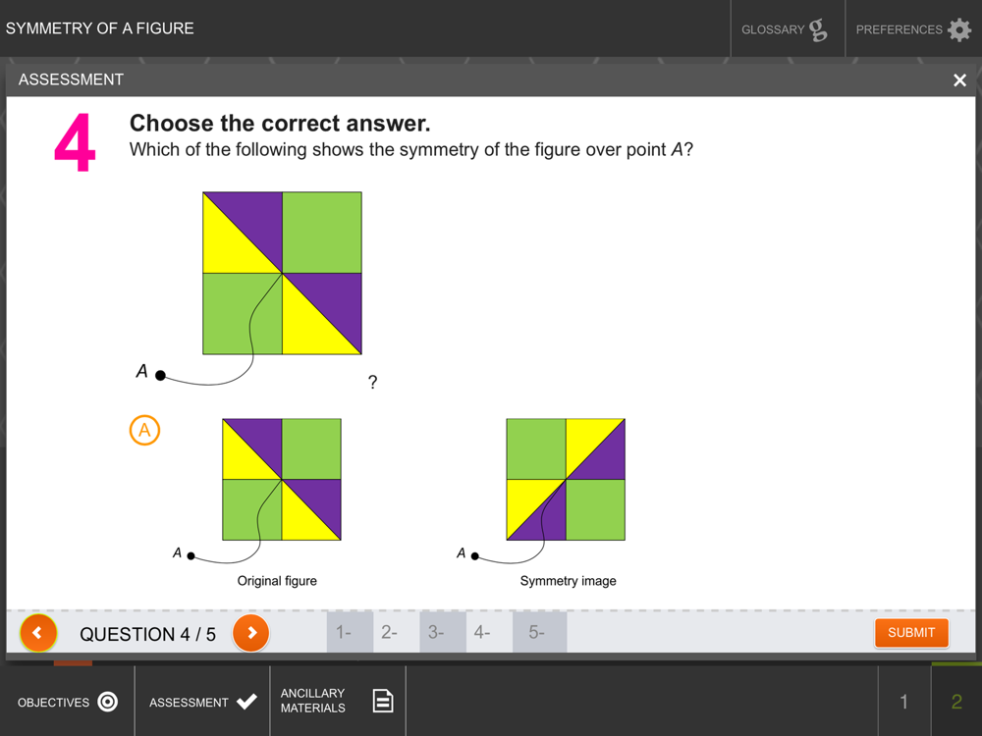Select answer option A circle

(x=144, y=430)
